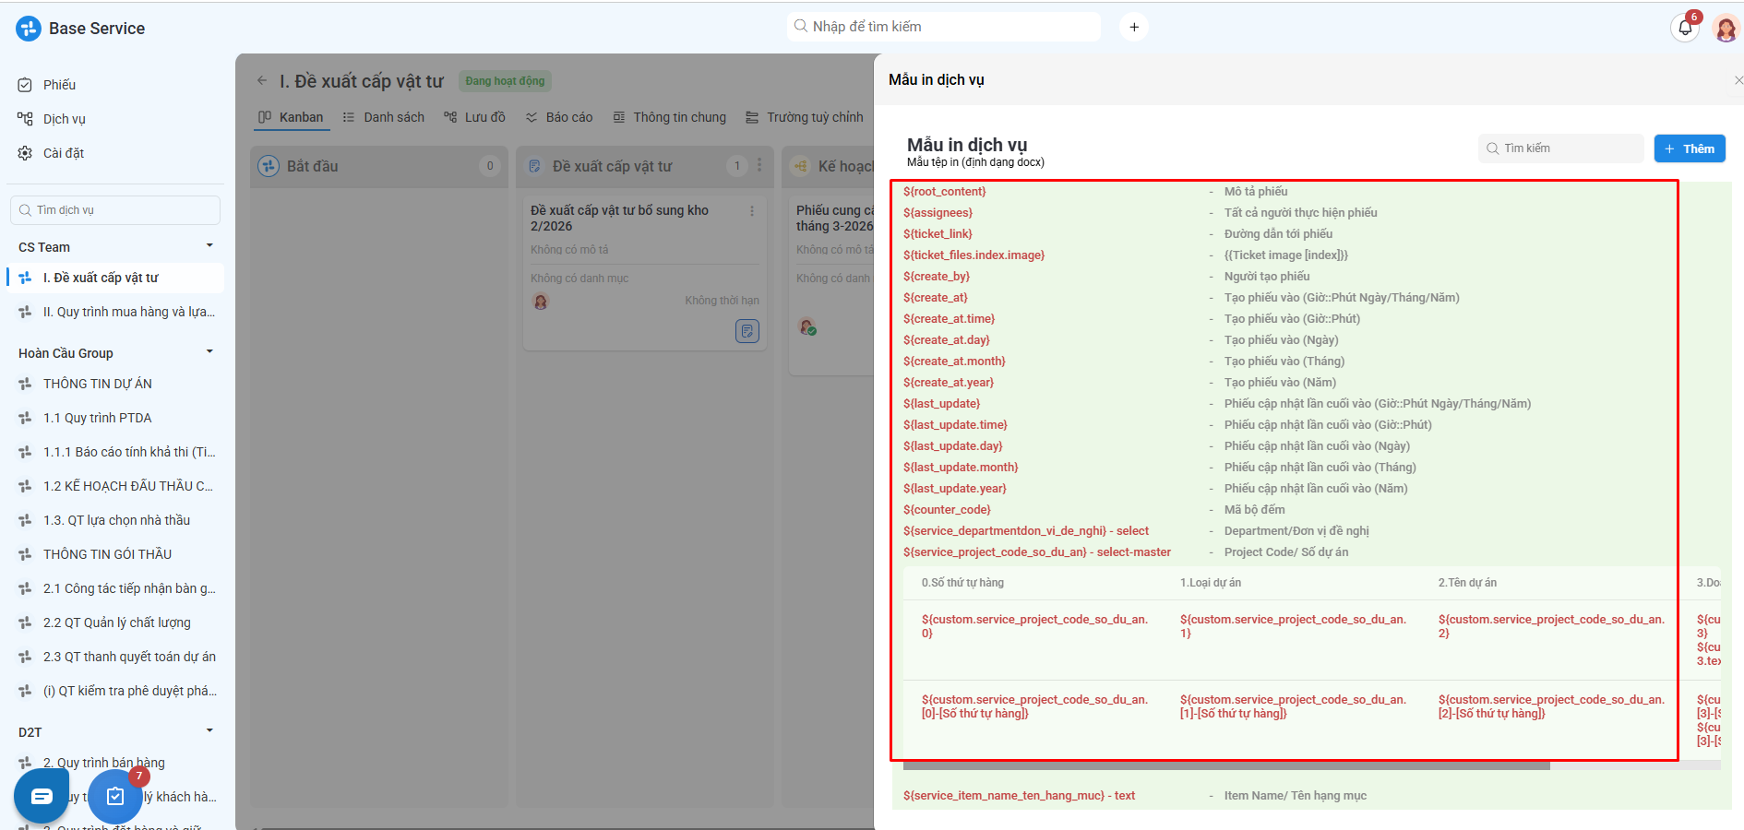Click the workflow icon of 1.1 Quy trình PTDA
This screenshot has width=1744, height=830.
[x=25, y=418]
